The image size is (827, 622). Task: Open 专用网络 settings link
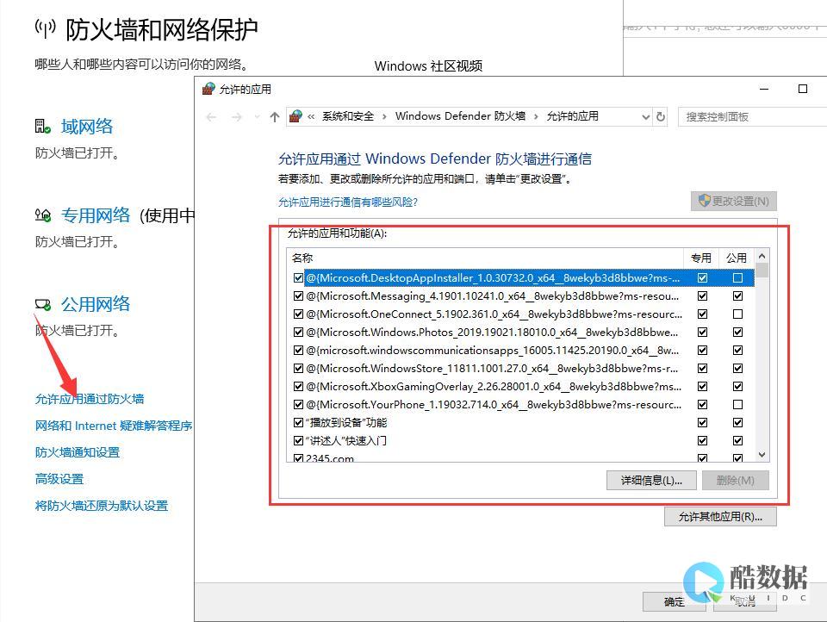pos(96,215)
